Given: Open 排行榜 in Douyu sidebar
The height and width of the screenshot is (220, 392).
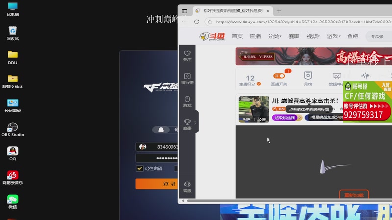Looking at the screenshot, I should coord(187,79).
